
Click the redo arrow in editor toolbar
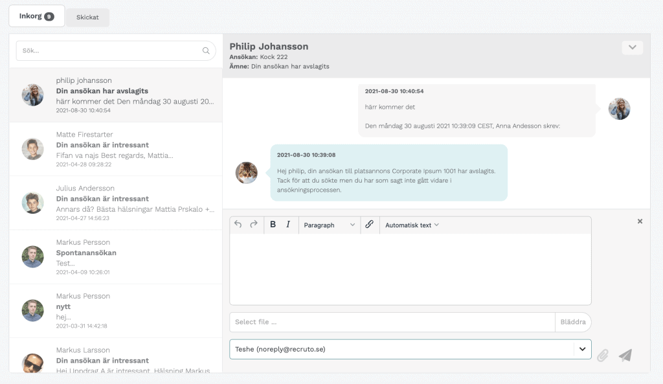[x=254, y=225]
